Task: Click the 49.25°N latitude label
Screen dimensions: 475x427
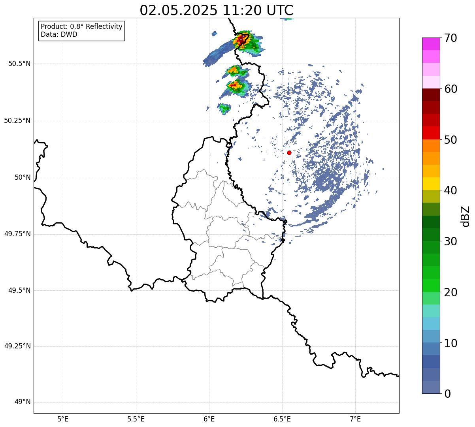Action: point(17,346)
